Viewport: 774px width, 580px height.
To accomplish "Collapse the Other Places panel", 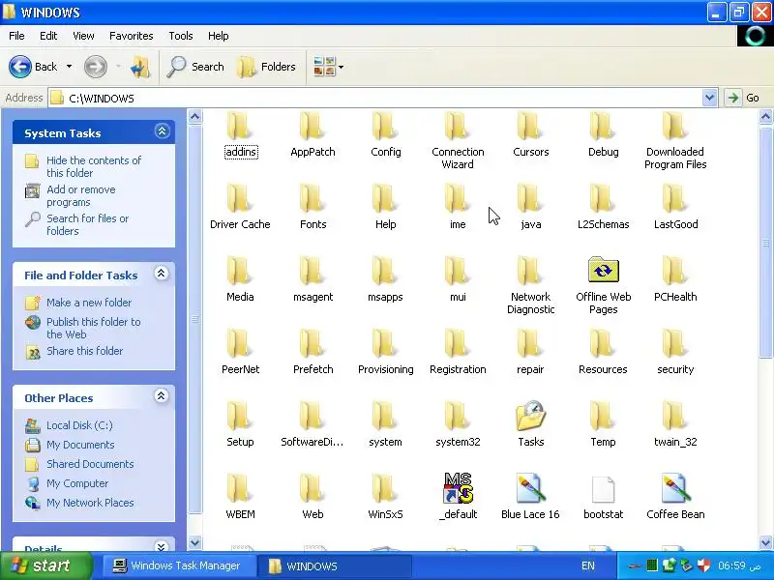I will (x=162, y=396).
